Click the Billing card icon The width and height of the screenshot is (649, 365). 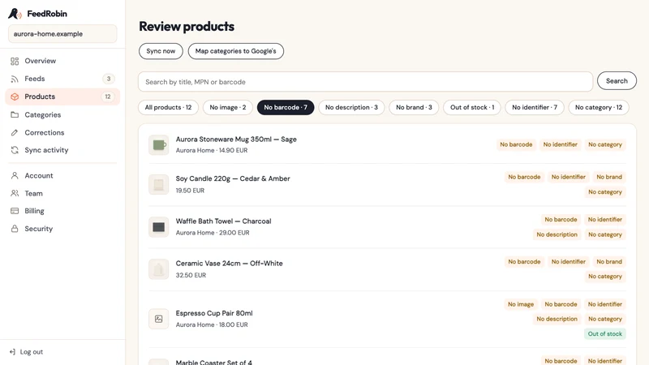click(15, 211)
